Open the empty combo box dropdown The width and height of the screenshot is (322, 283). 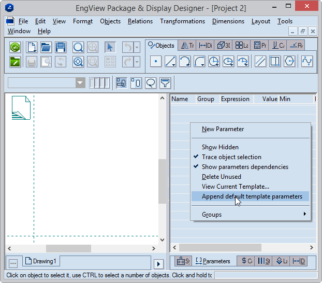click(x=80, y=83)
